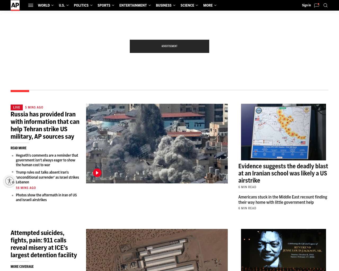
Task: Click the 'MORE COVERAGE' label
Action: pos(22,267)
